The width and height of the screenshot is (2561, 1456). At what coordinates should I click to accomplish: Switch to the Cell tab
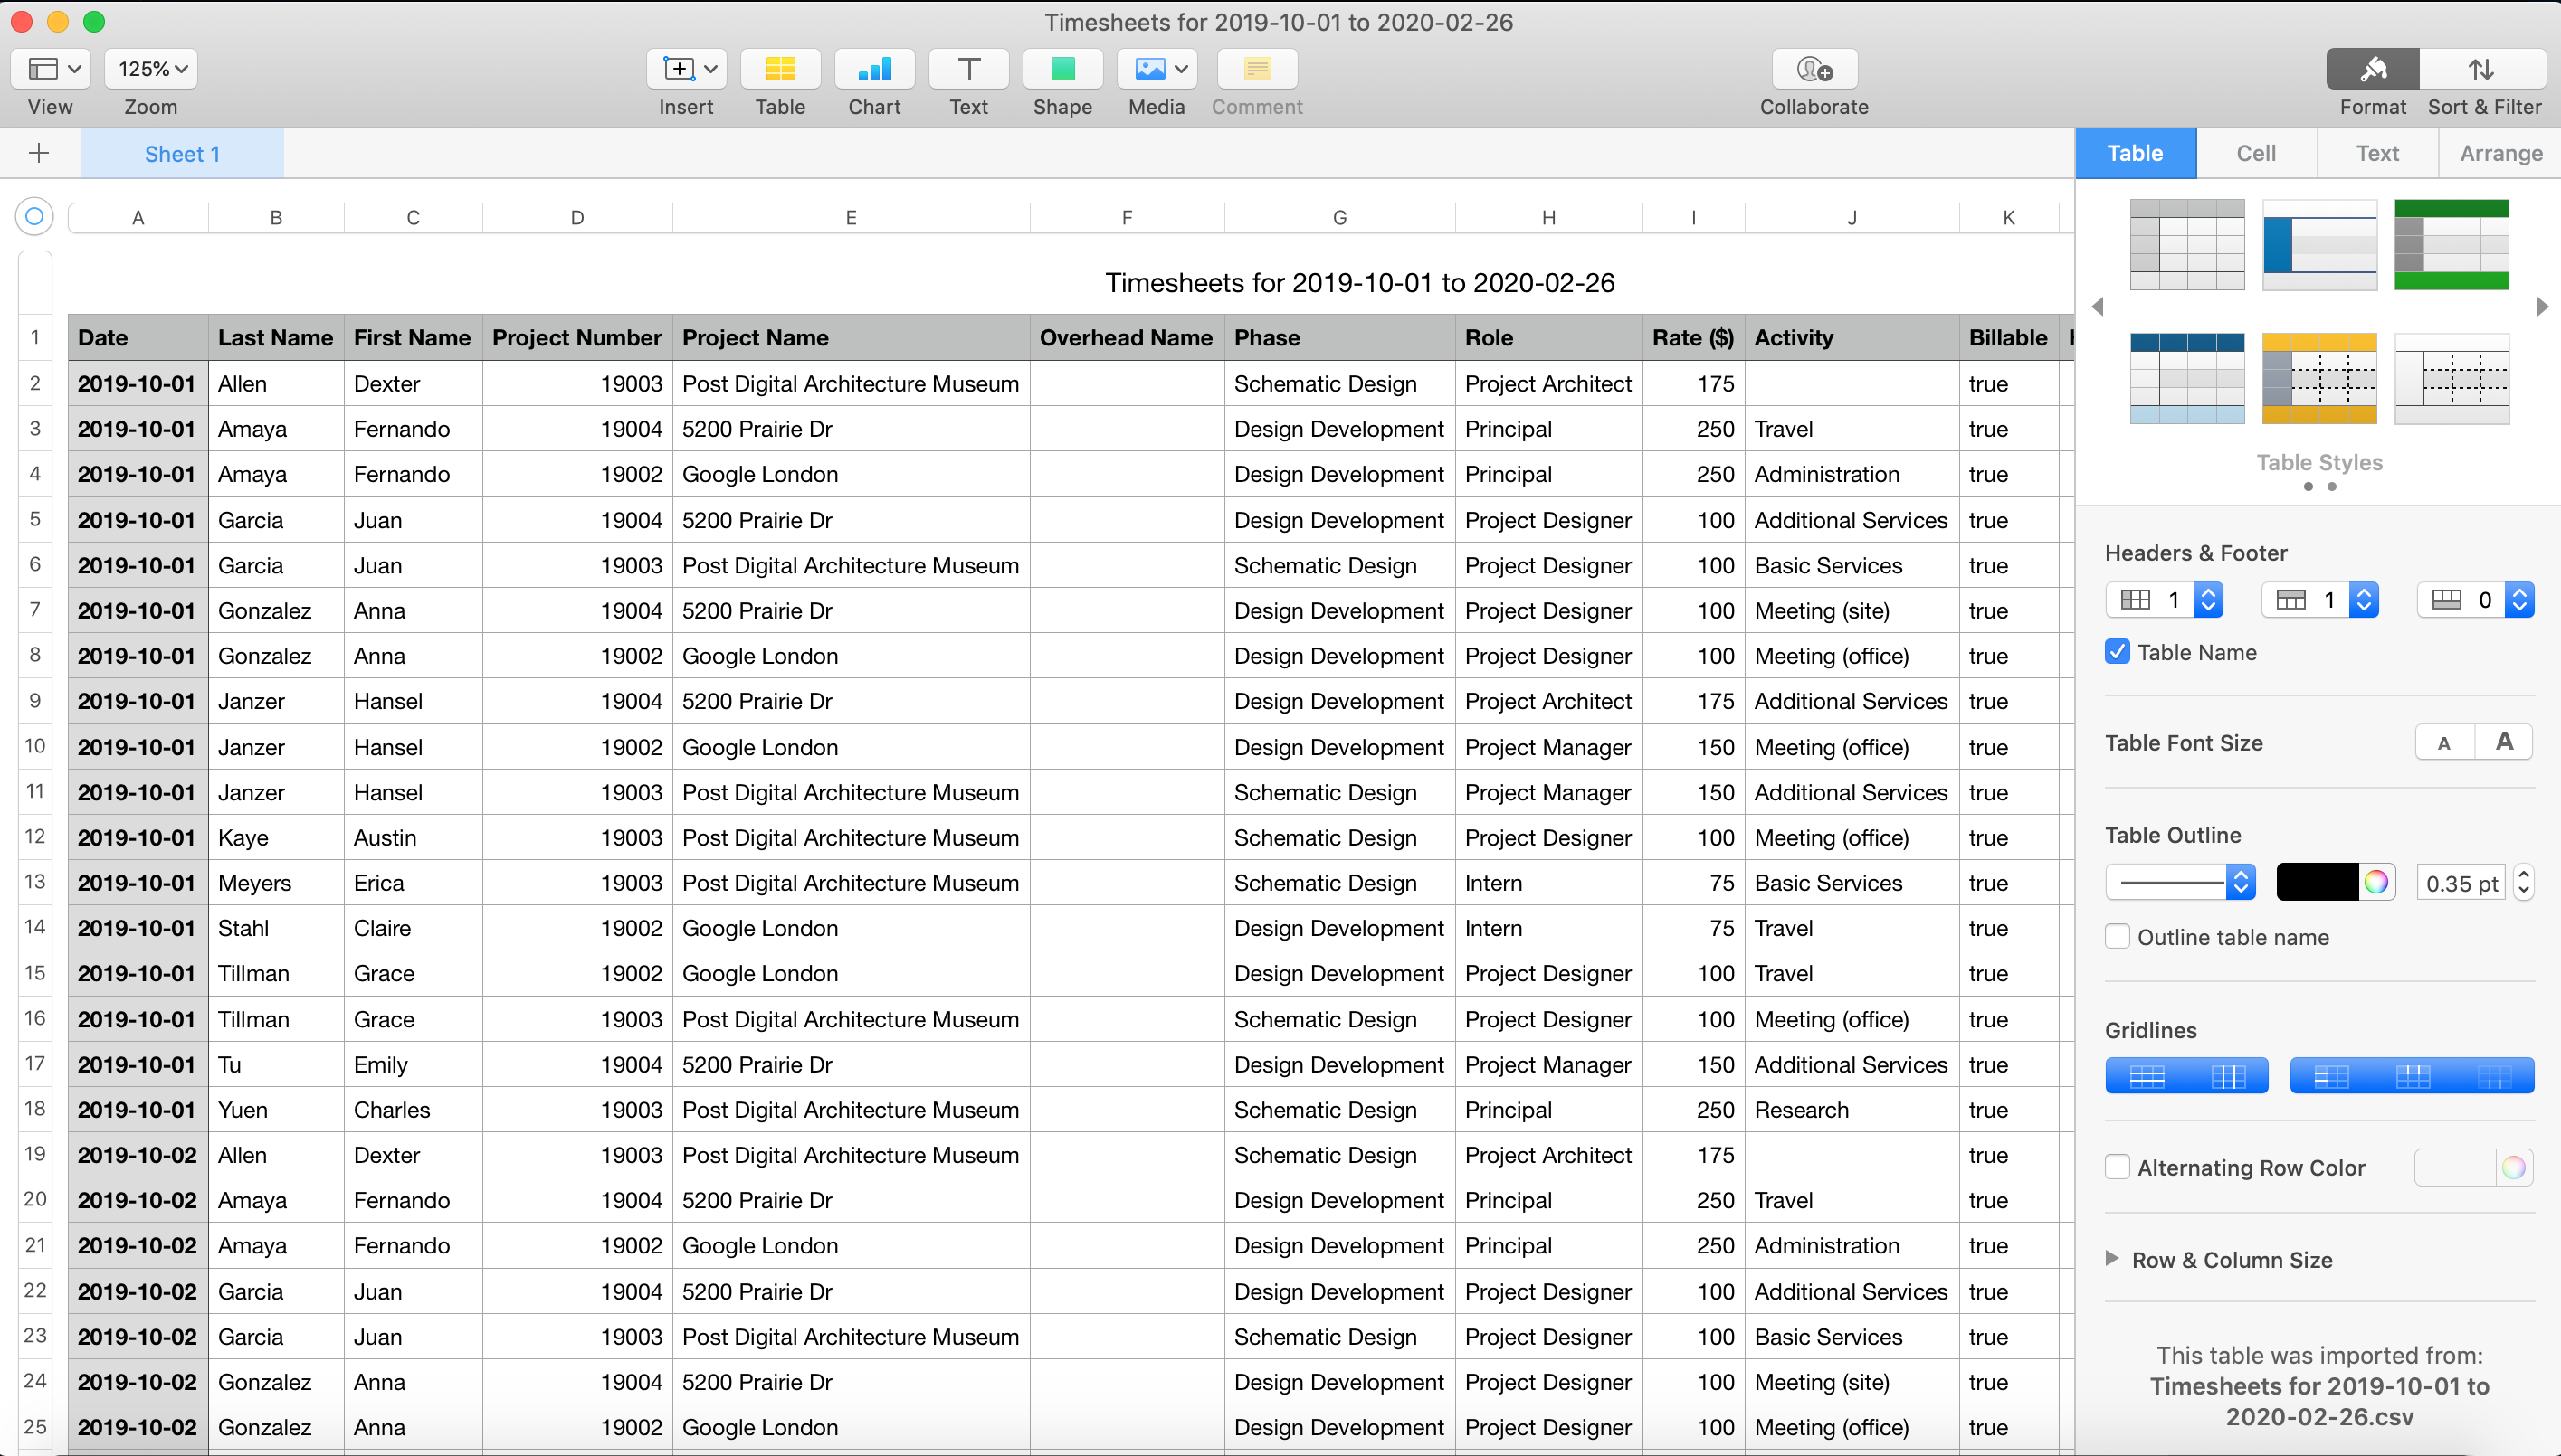[x=2256, y=153]
